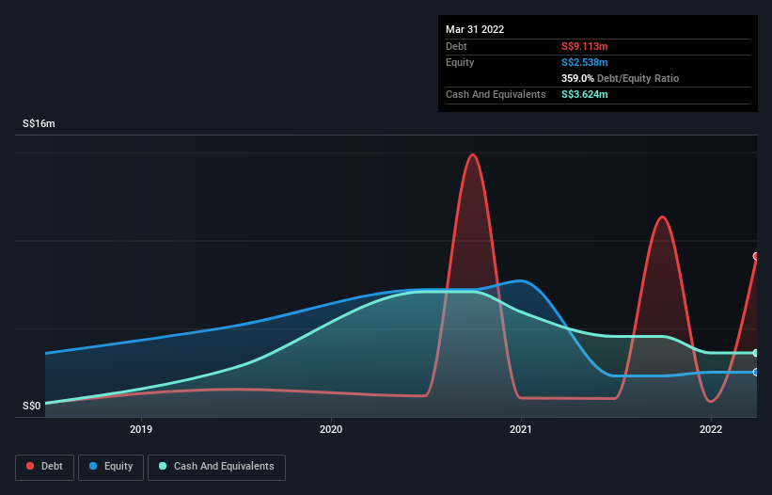Screen dimensions: 772x495
Task: Click the blue Equity endpoint marker
Action: coord(756,372)
